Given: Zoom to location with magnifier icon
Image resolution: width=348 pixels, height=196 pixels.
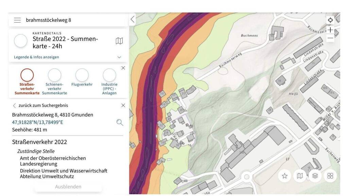Looking at the screenshot, I should point(120,122).
